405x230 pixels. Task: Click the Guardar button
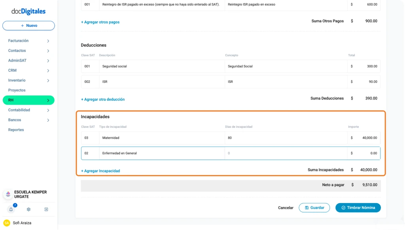click(314, 208)
